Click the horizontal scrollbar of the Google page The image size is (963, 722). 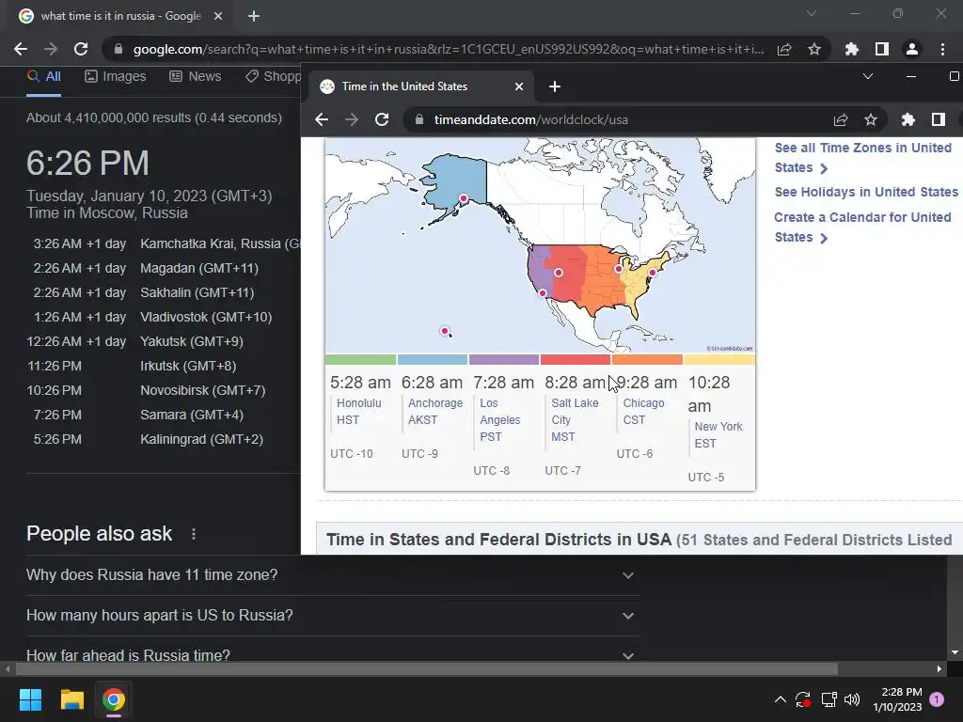(x=427, y=668)
